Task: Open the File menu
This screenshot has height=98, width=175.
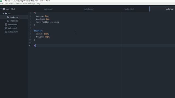Action: pos(2,4)
